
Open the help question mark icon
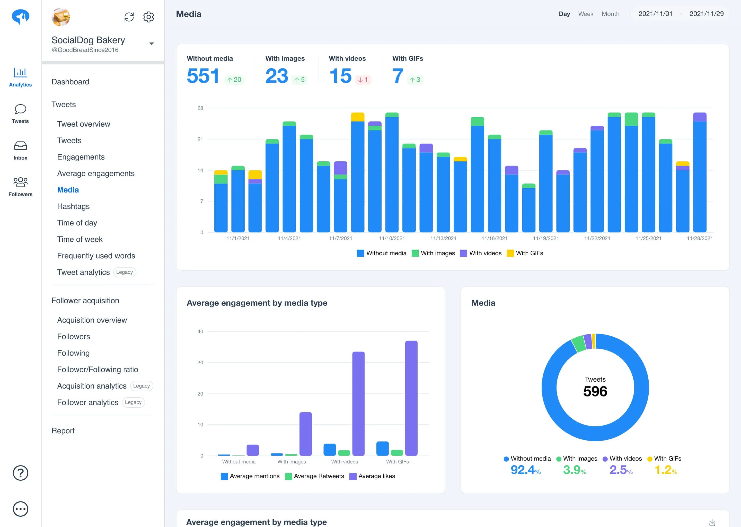pos(20,473)
